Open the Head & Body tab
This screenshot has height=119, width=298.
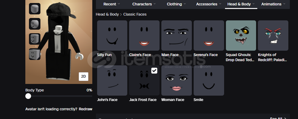[241, 4]
